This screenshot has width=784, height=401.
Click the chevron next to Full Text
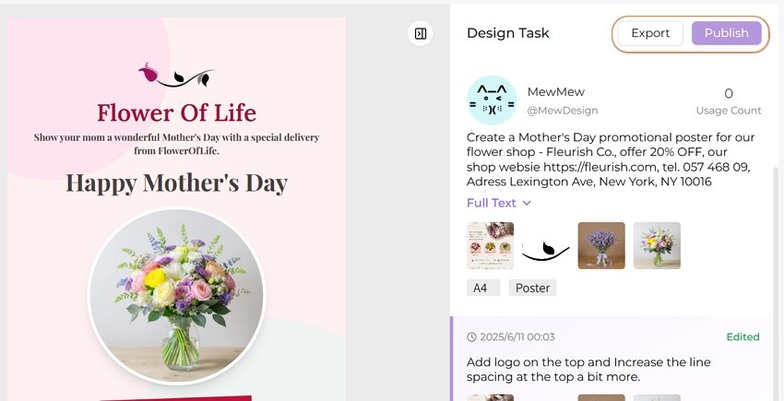coord(527,203)
